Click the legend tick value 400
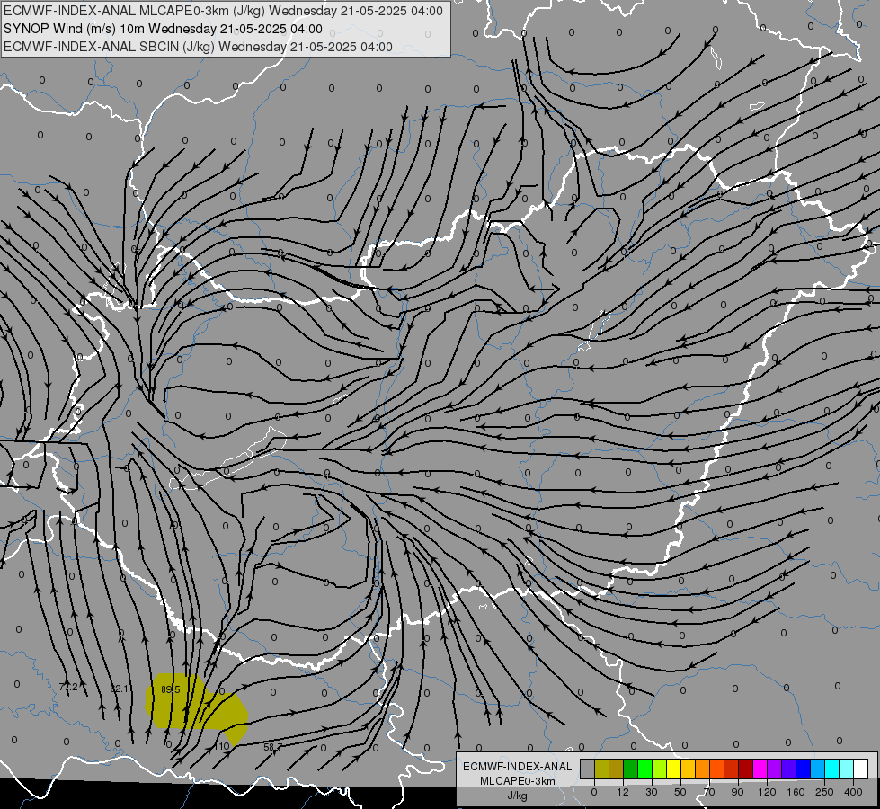The height and width of the screenshot is (809, 880). click(x=853, y=792)
